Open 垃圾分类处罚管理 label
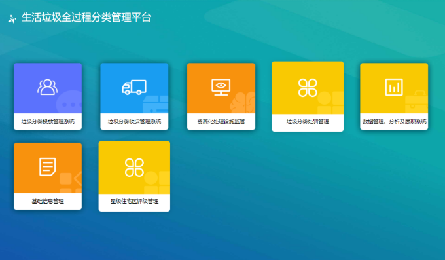 308,121
